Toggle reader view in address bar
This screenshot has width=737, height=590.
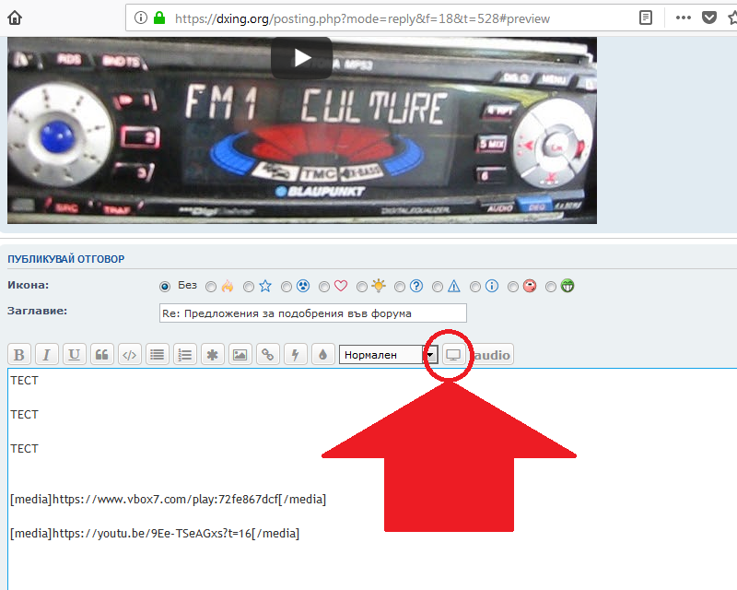pos(646,18)
